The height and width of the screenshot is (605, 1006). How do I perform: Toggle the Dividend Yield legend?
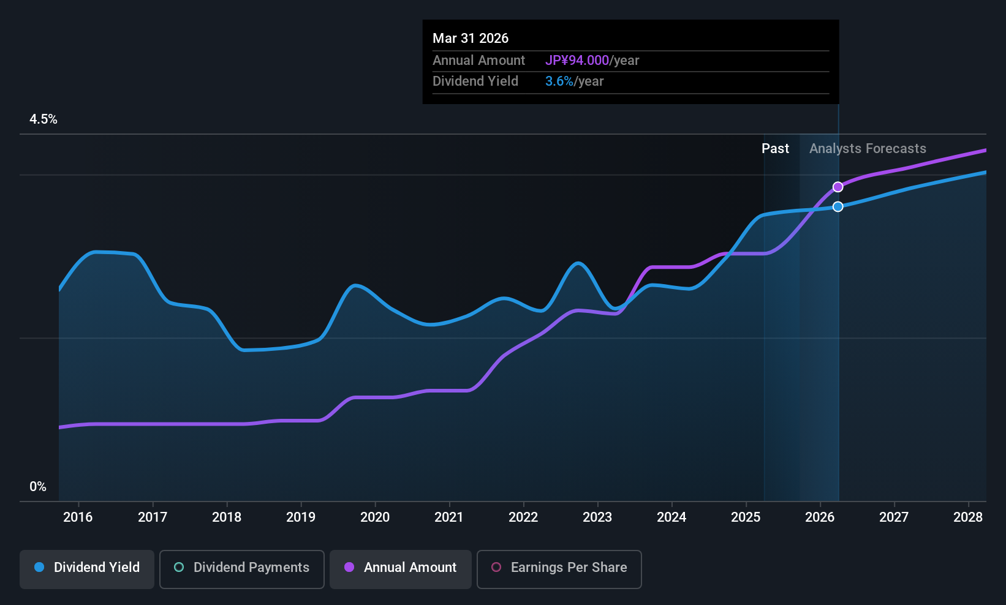coord(87,569)
